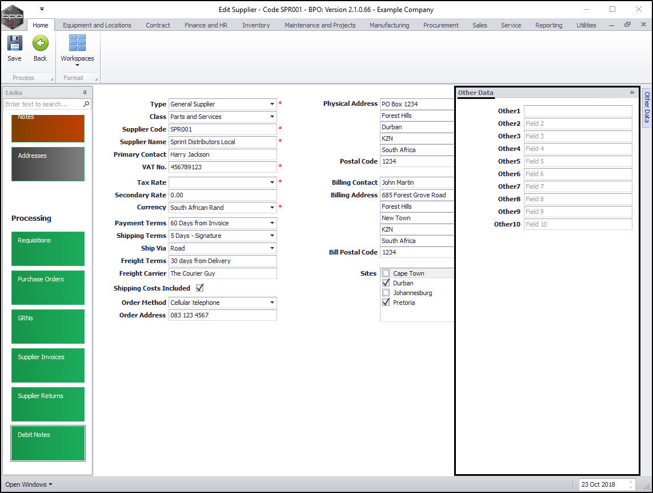The width and height of the screenshot is (653, 493).
Task: Click the ribbon minimize dash icon
Action: (x=611, y=25)
